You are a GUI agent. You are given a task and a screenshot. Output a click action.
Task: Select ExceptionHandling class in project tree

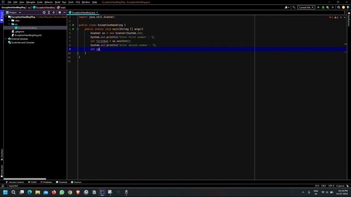pos(27,28)
